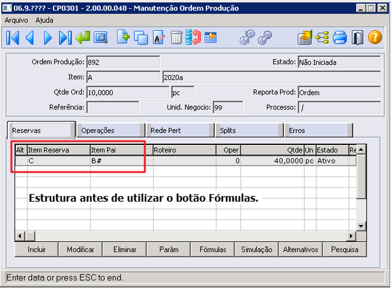Click the exit door icon
392x288 pixels.
358,38
